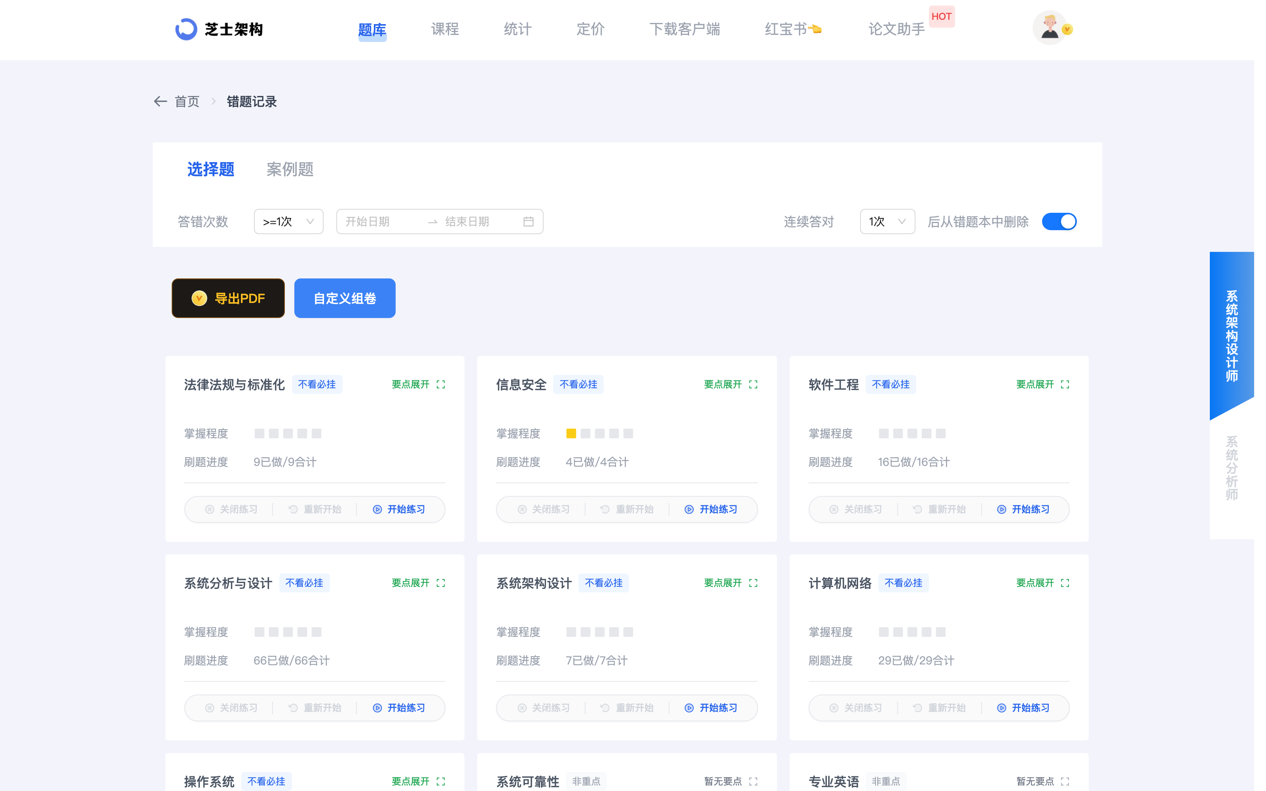Click expand icon on 计算机网络 card
The image size is (1266, 791).
1065,583
